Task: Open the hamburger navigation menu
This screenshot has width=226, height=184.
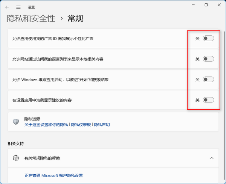Action: (18, 6)
